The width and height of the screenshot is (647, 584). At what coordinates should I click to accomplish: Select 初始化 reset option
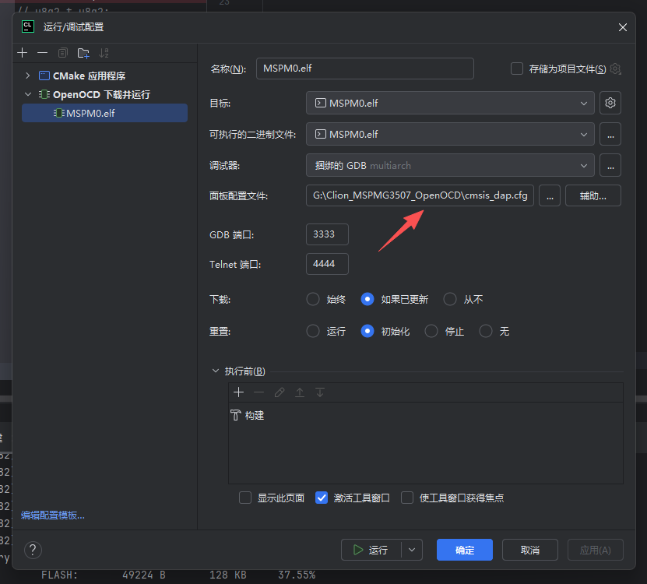[x=367, y=331]
